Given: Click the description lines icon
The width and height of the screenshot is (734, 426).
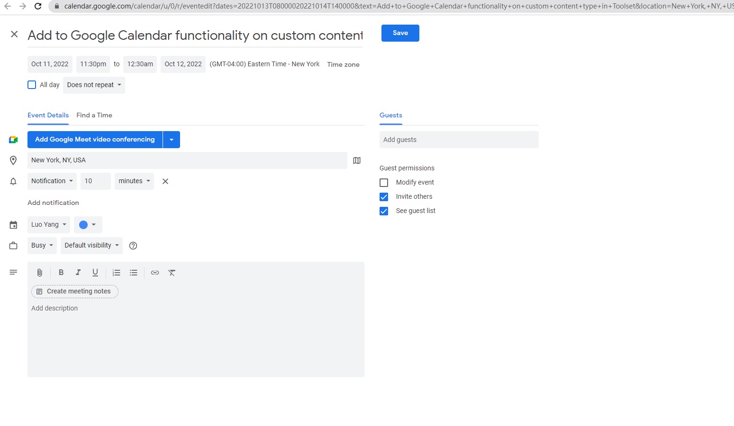Looking at the screenshot, I should coord(13,272).
